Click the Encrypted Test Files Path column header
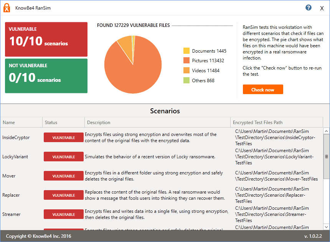The height and width of the screenshot is (242, 330). coord(257,122)
